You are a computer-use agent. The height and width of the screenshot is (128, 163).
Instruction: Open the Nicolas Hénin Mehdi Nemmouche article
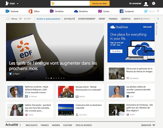click(88, 88)
